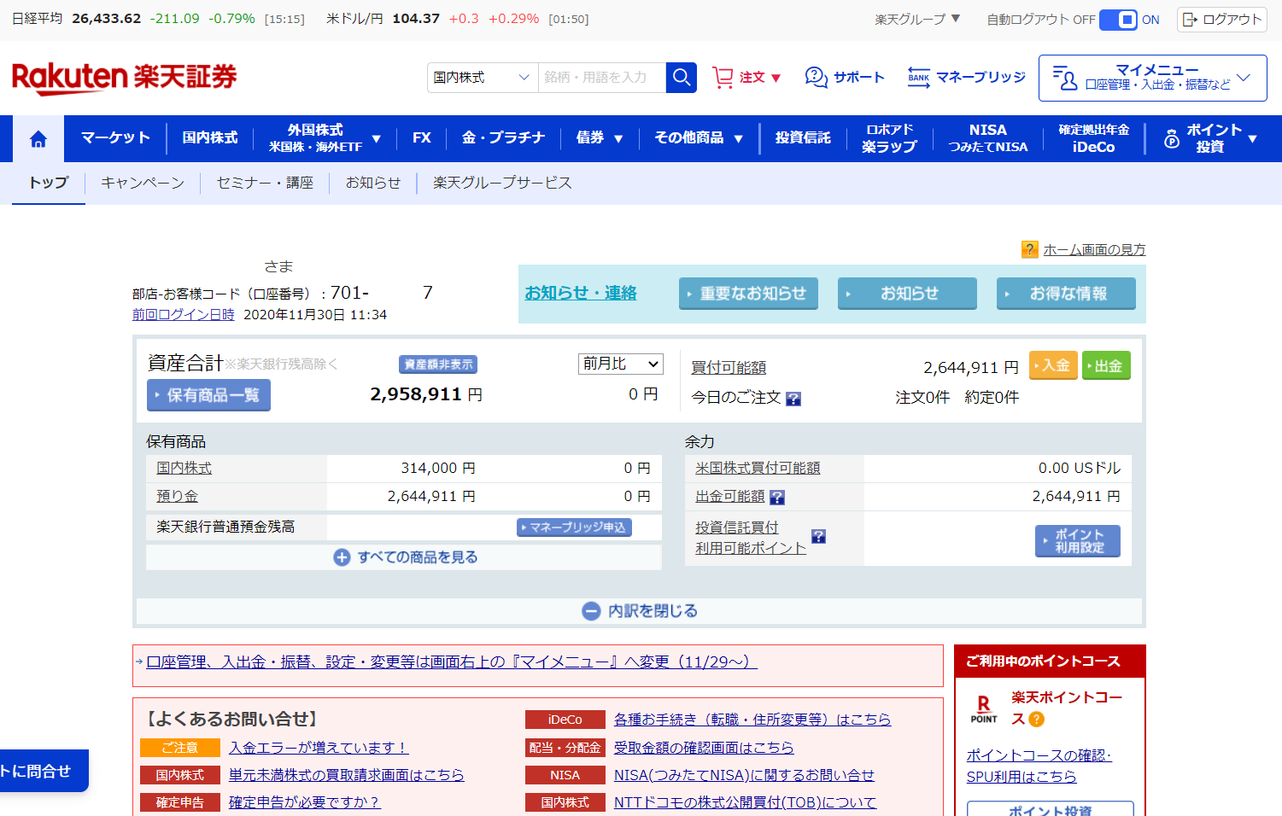Open 買付可能額 link

[729, 367]
